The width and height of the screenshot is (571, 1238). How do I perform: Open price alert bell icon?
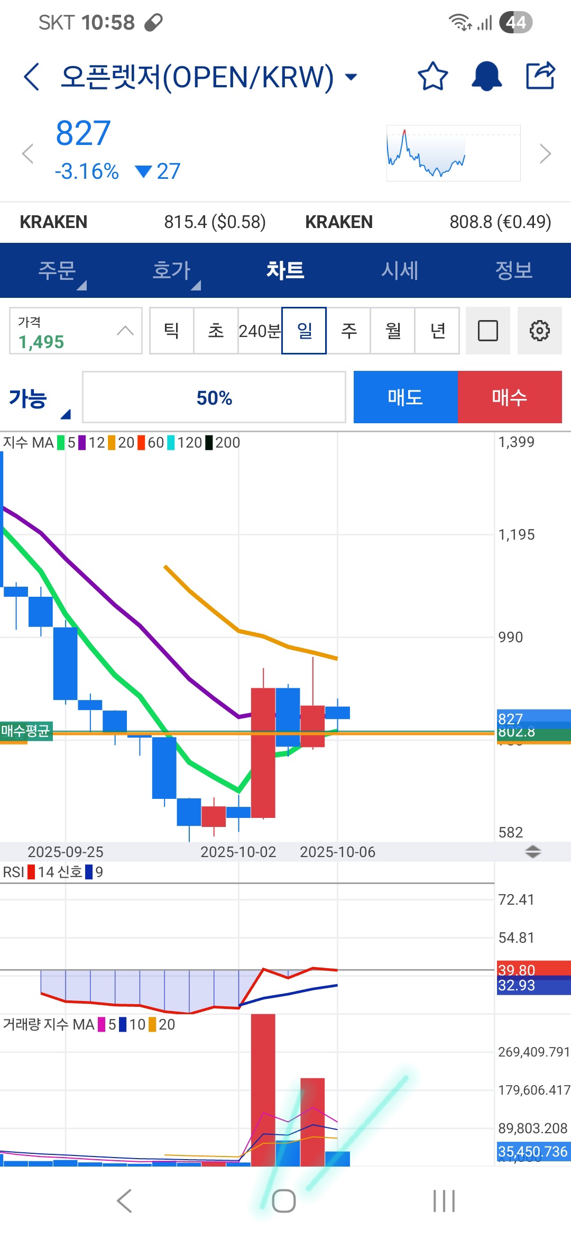(x=486, y=77)
